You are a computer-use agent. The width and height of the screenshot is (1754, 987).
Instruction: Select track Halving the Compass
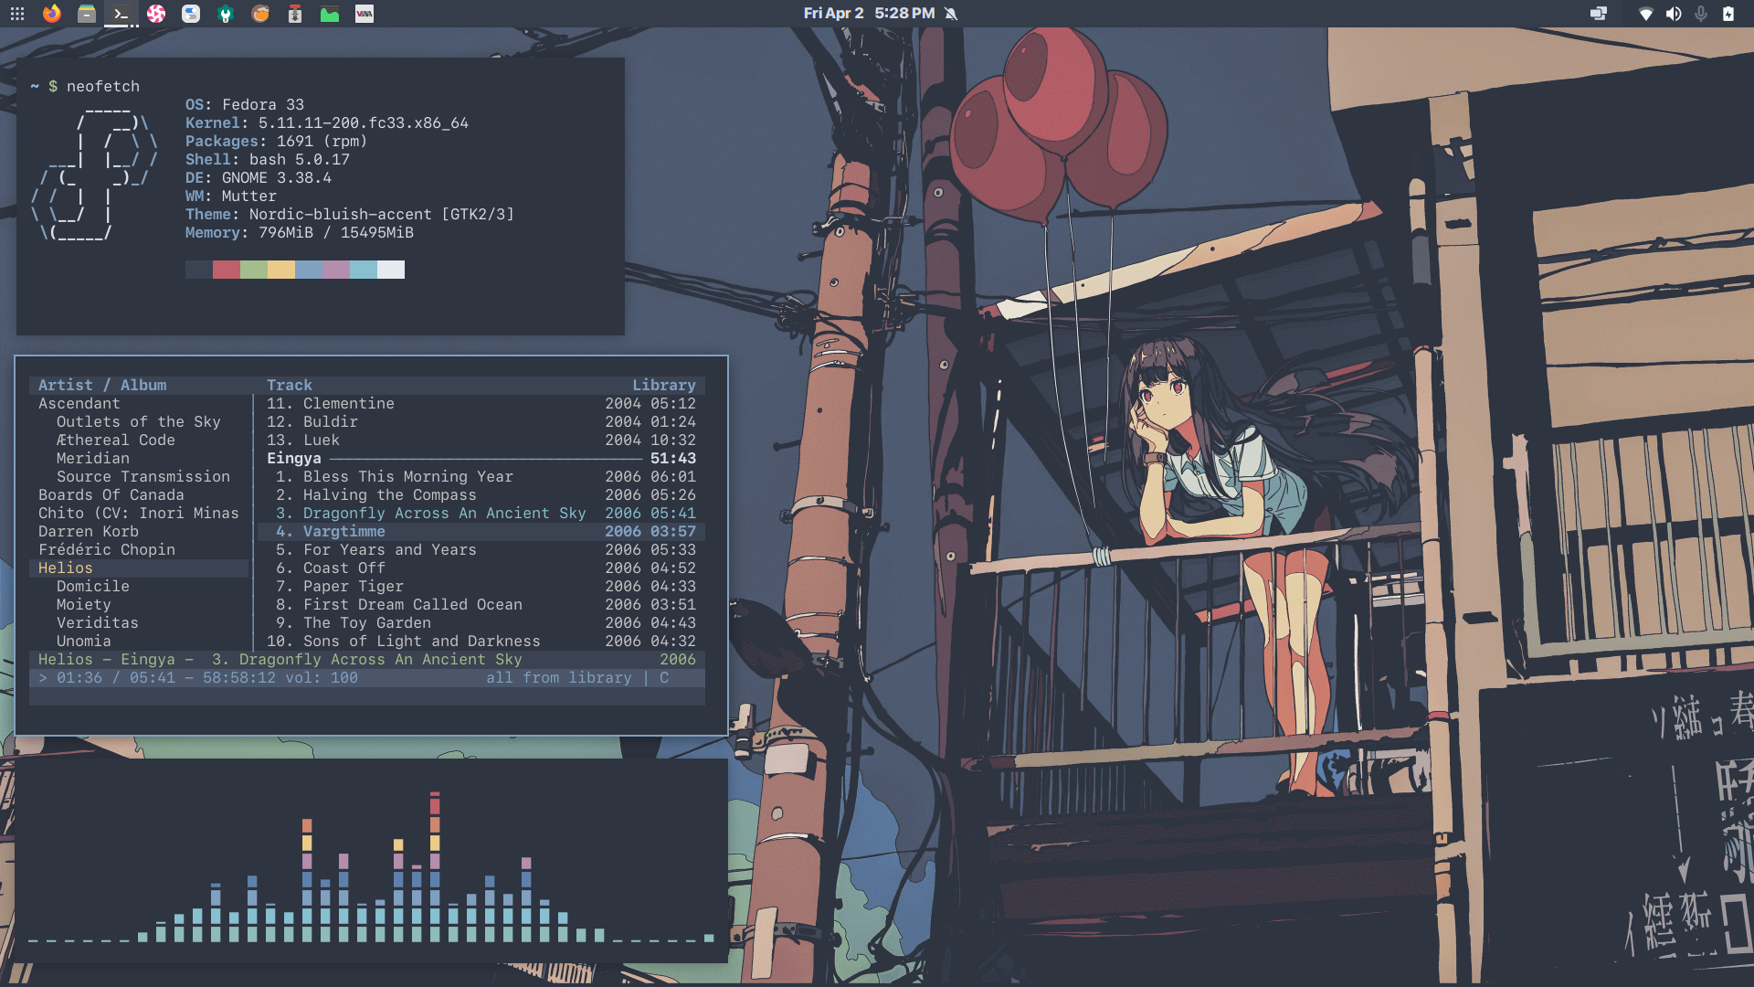pos(481,494)
